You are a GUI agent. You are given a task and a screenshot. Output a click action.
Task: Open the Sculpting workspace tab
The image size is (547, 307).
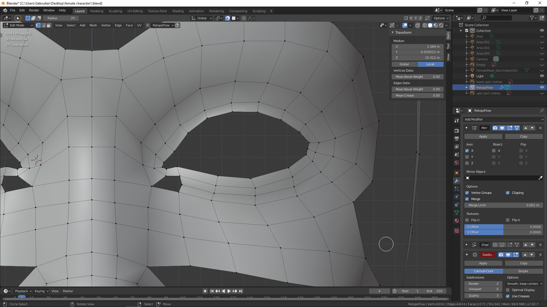pyautogui.click(x=115, y=11)
